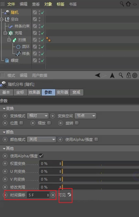Toggle visibility dots on 圆环 row
This screenshot has height=217, width=139.
point(39,47)
